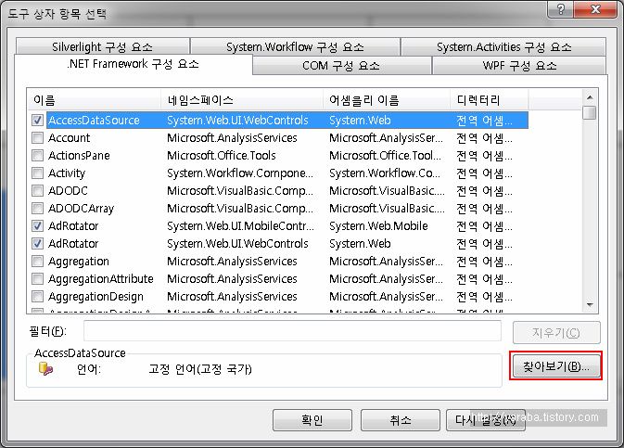Check the AggregationDesign checkbox
The height and width of the screenshot is (448, 624).
(37, 296)
